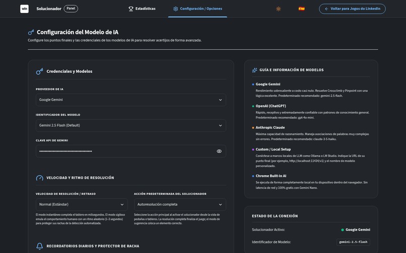Click the Estado de la Conexión heading
Screen dimensions: 406x253
275,216
